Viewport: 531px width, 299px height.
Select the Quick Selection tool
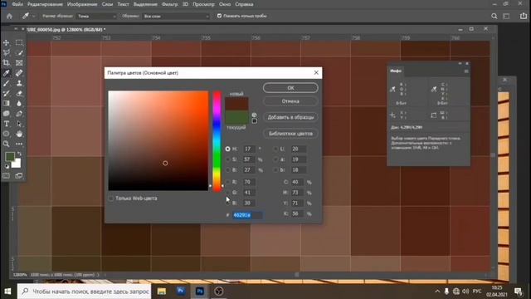(x=19, y=52)
